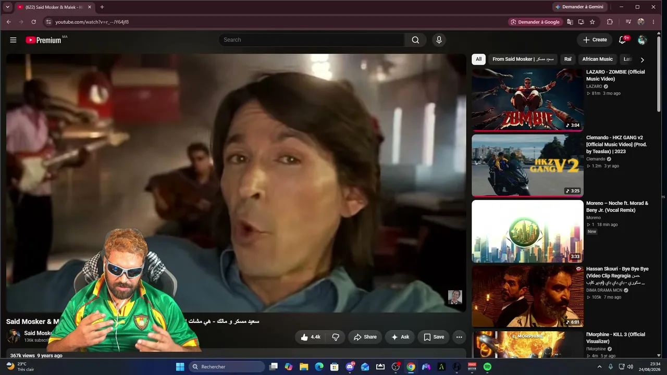Open LAZARO - ZOMBIE video title
The height and width of the screenshot is (375, 667).
tap(615, 76)
